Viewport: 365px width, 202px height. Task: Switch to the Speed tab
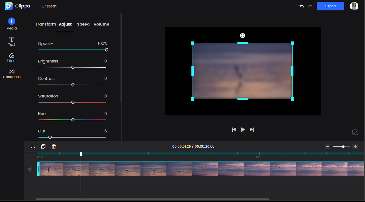[83, 24]
